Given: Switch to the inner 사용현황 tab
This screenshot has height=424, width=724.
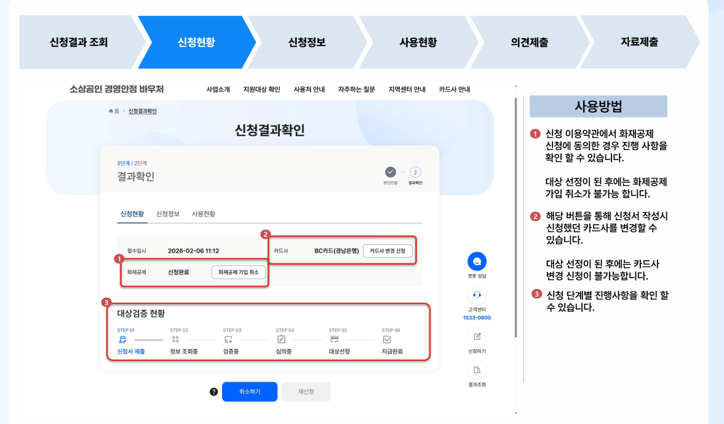Looking at the screenshot, I should point(204,214).
